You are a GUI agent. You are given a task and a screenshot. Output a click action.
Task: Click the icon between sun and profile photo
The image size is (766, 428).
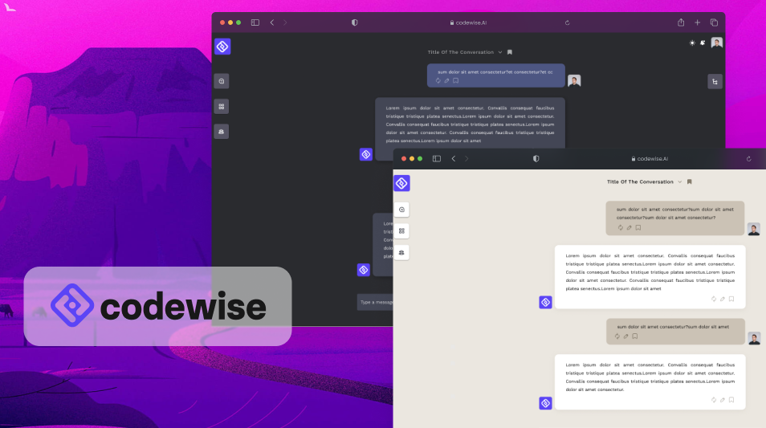point(703,43)
